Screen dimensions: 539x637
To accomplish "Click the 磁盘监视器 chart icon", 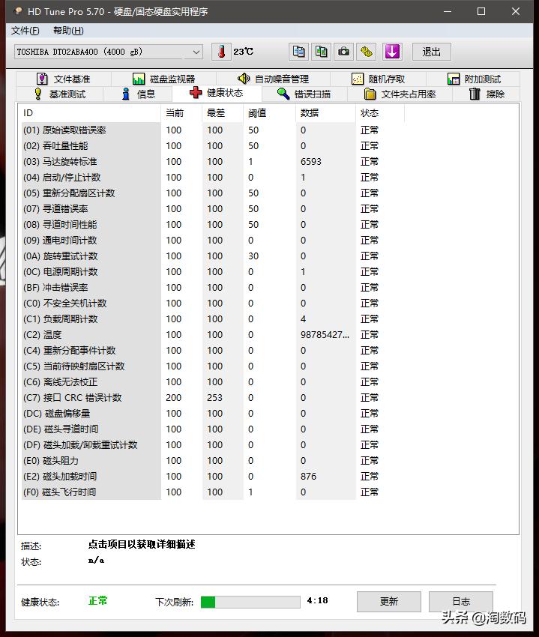I will [x=139, y=79].
